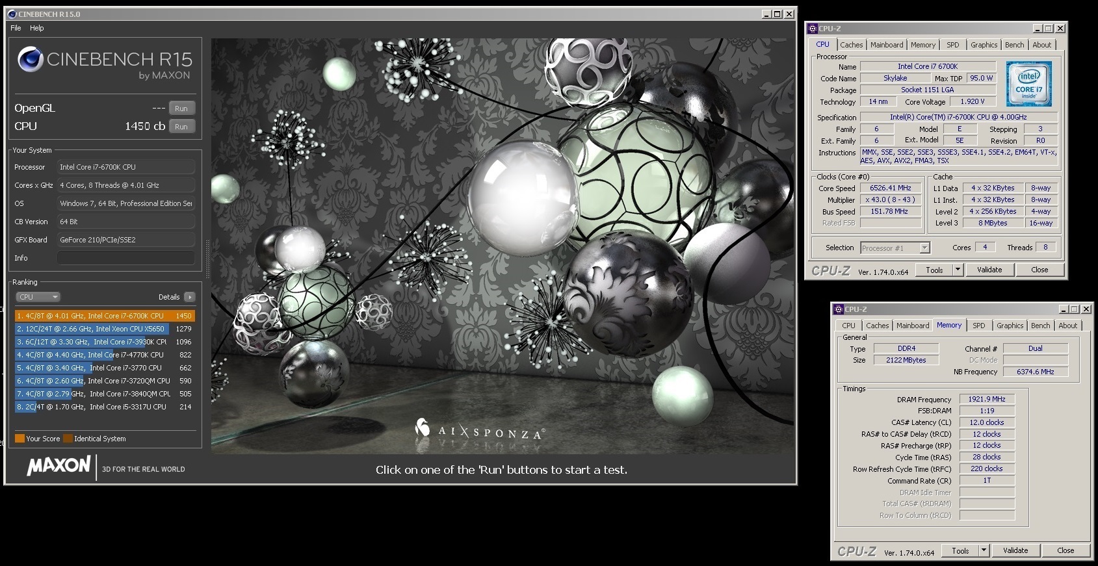
Task: Click the Command Rate value 1T
Action: 987,480
